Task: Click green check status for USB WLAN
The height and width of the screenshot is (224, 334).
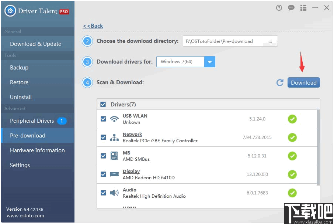Action: (292, 119)
